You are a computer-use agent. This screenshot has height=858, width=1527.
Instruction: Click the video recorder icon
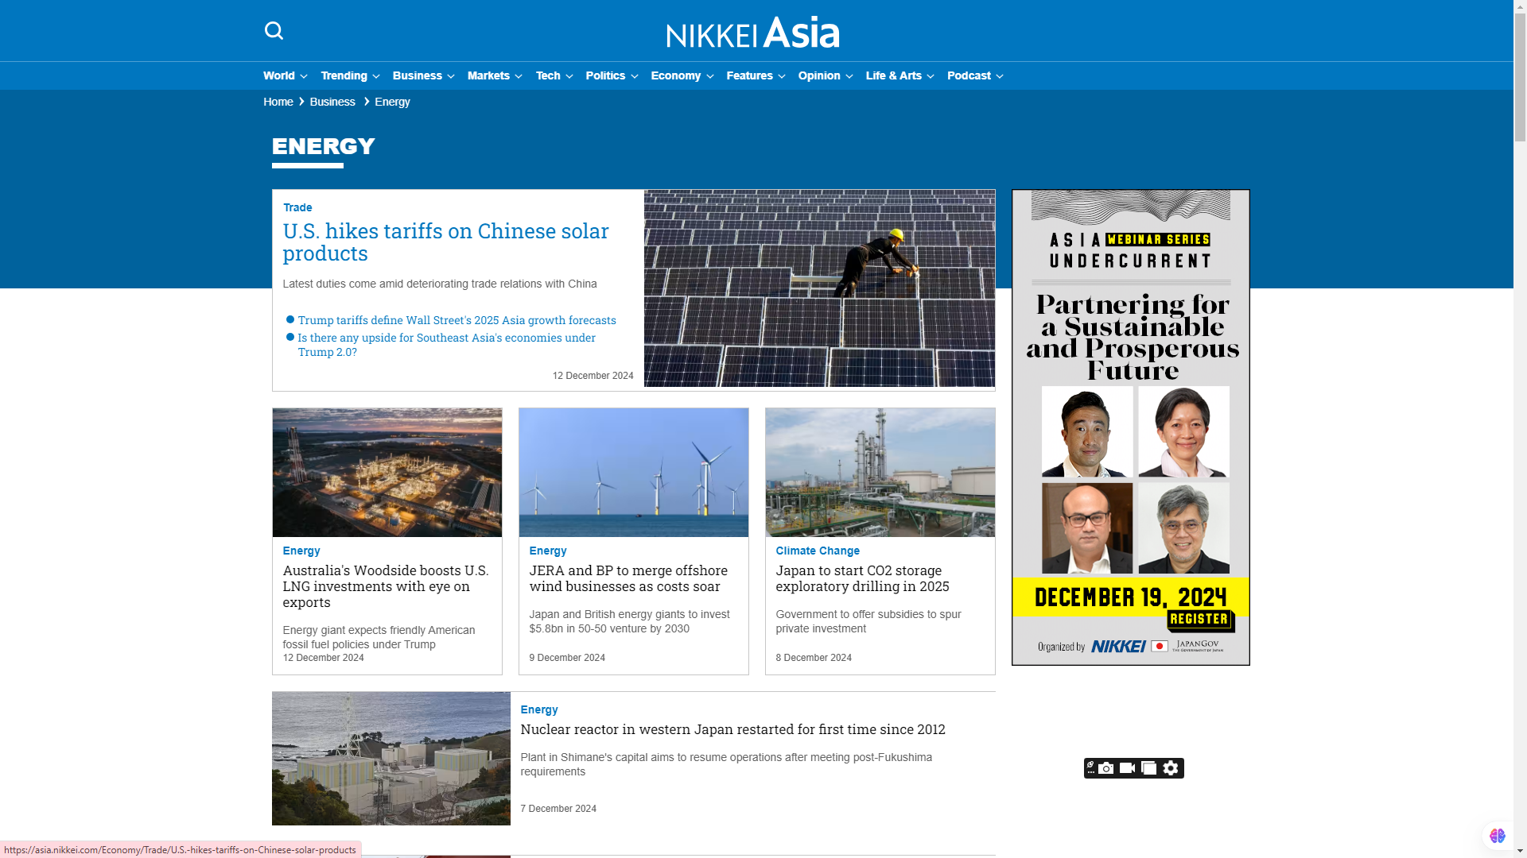click(x=1127, y=768)
